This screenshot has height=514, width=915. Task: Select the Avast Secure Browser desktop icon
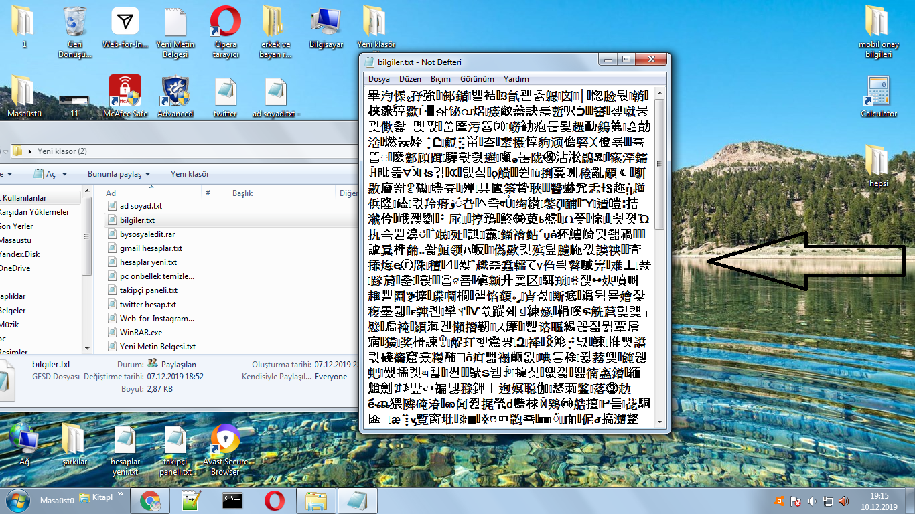(x=225, y=450)
